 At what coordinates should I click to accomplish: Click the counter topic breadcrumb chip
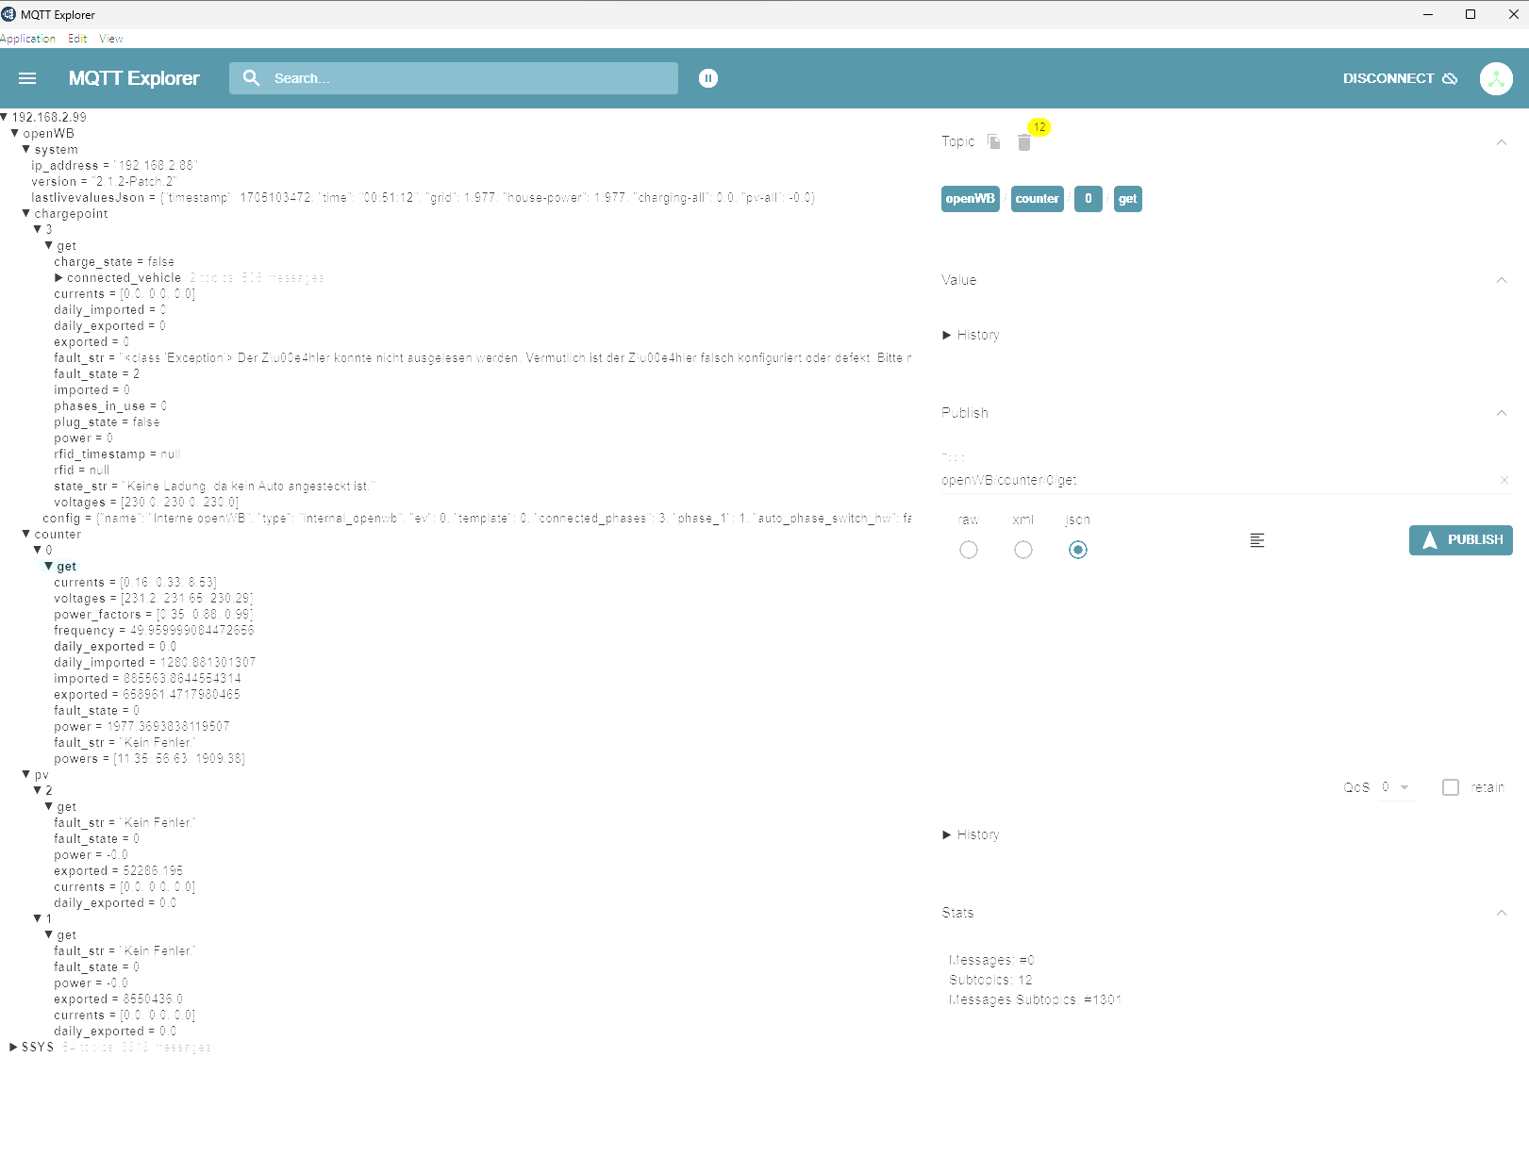click(1038, 199)
